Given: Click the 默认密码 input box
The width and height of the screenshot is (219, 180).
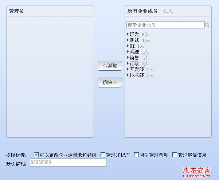Looking at the screenshot, I should pyautogui.click(x=68, y=163).
